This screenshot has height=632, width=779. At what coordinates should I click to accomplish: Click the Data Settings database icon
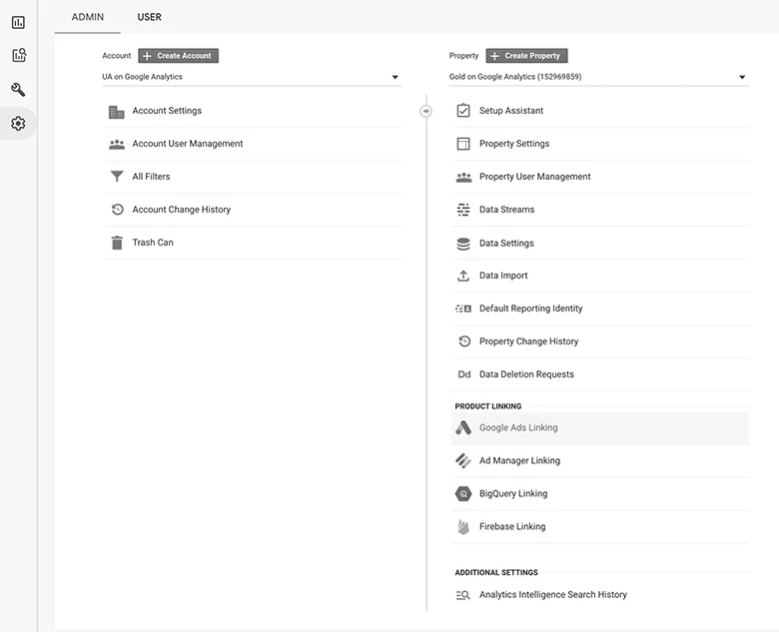(463, 244)
